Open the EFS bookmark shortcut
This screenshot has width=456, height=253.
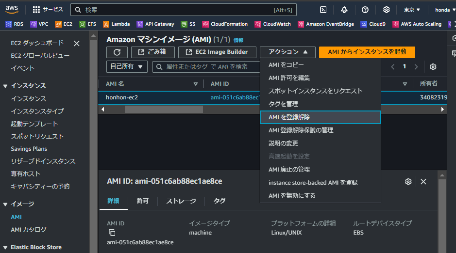pos(88,24)
